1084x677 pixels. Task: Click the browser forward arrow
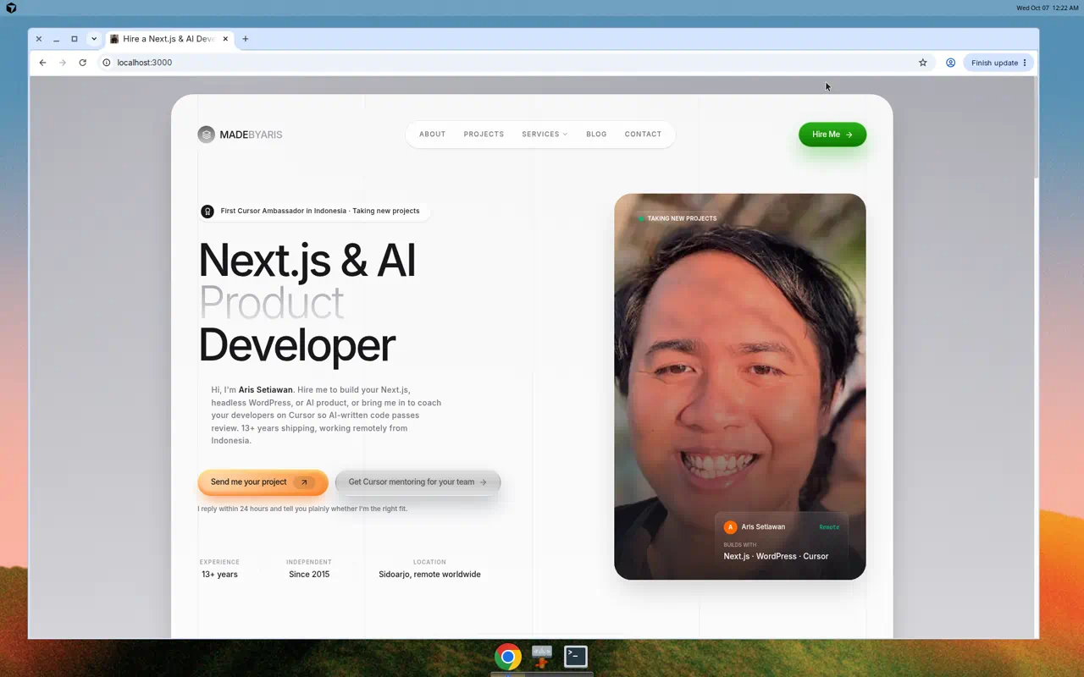(63, 63)
